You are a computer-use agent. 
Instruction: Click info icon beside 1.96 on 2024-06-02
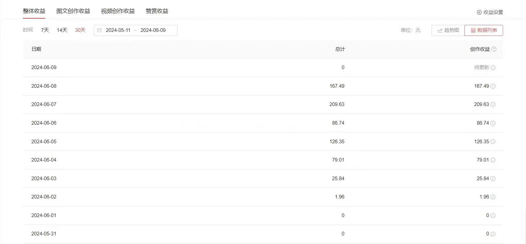(x=493, y=197)
